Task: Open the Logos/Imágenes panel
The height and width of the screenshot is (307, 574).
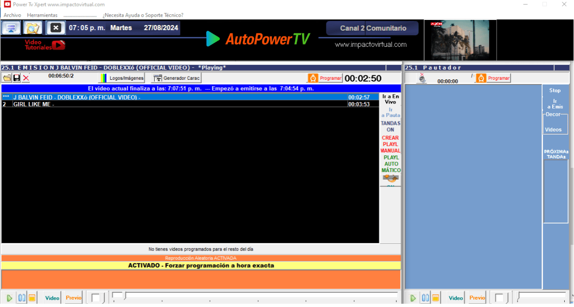Action: [121, 78]
